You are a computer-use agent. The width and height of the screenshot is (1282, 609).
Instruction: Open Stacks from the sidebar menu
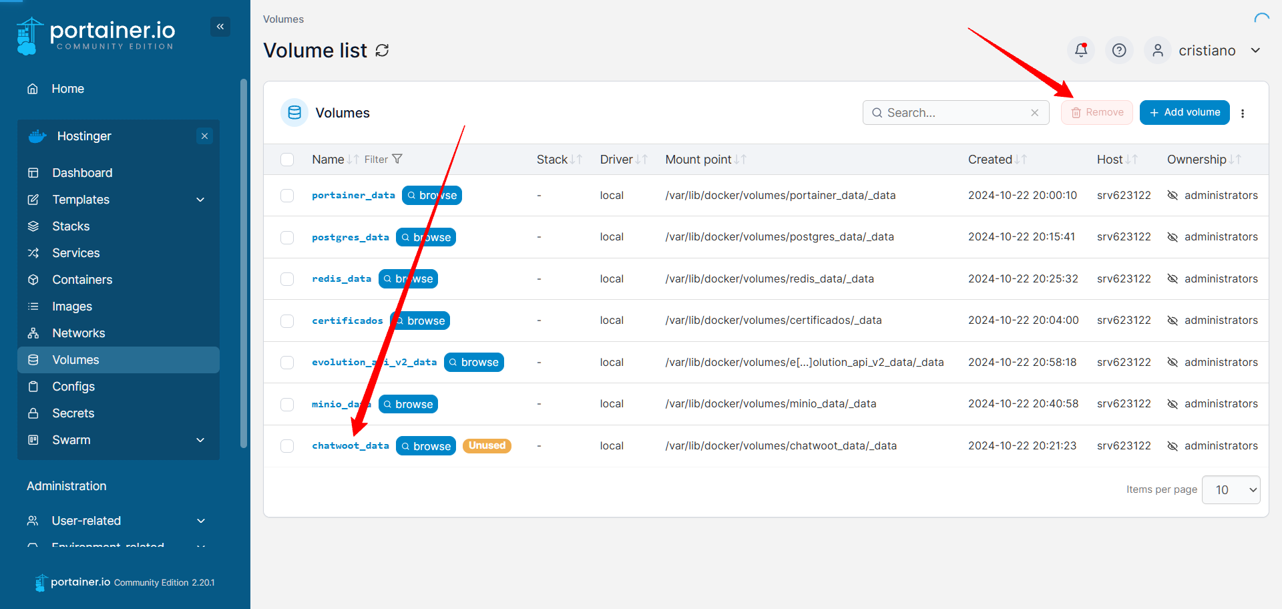(71, 226)
